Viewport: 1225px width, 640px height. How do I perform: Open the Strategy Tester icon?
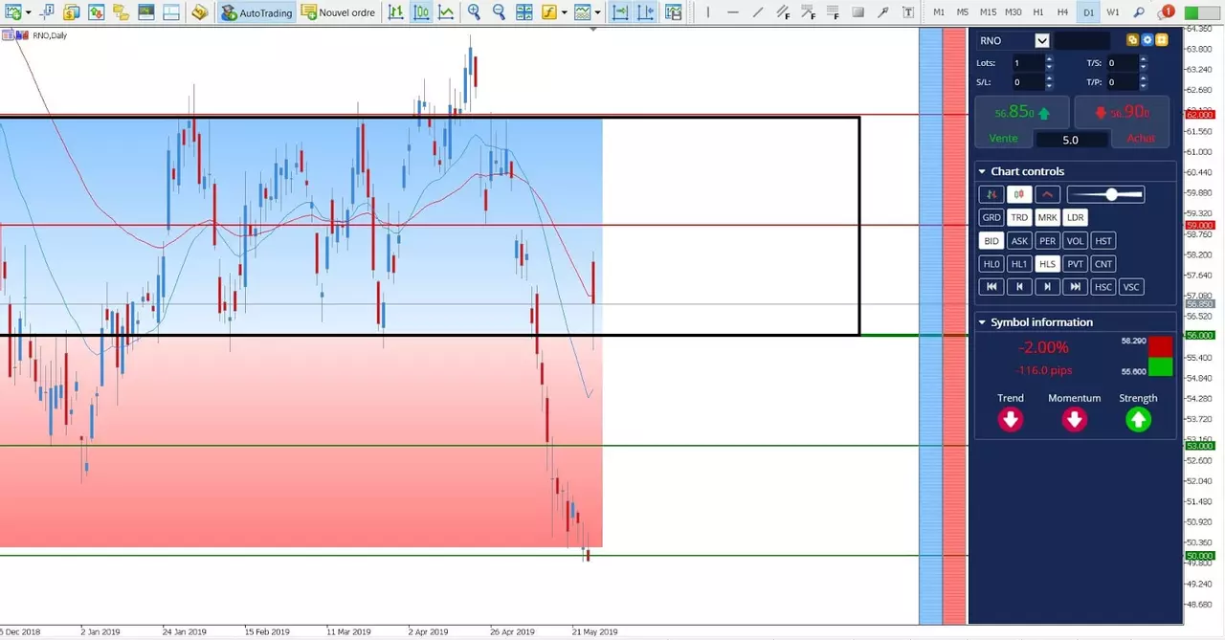point(170,12)
